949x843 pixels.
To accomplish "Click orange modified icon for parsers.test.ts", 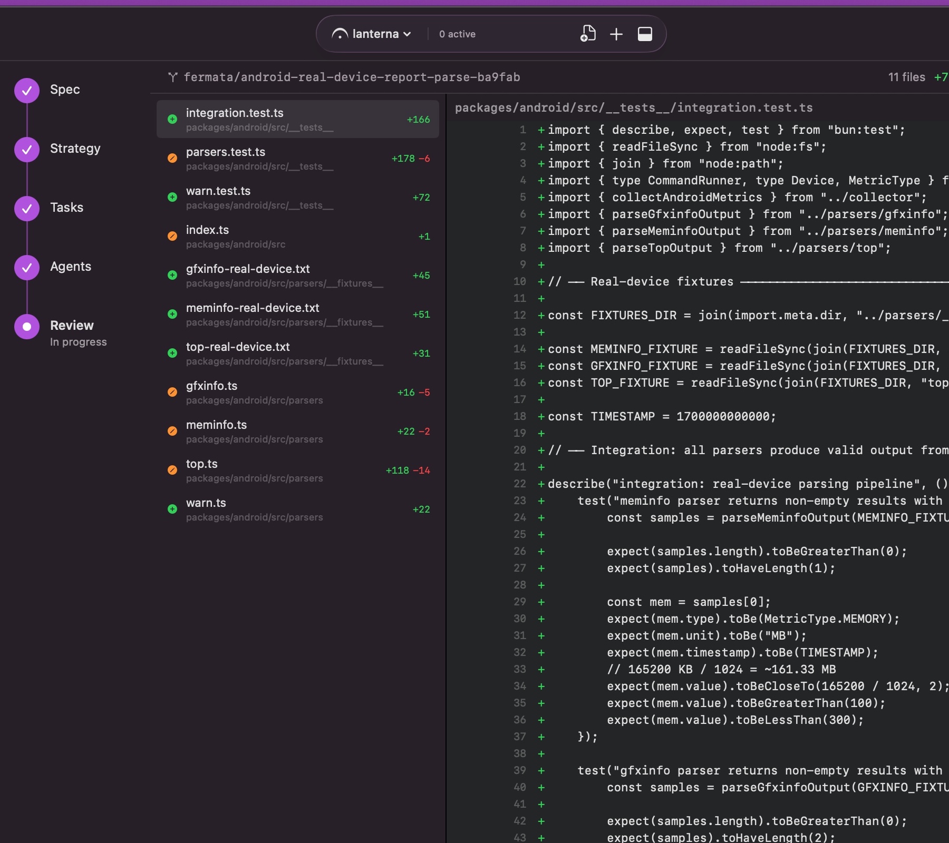I will pyautogui.click(x=172, y=158).
